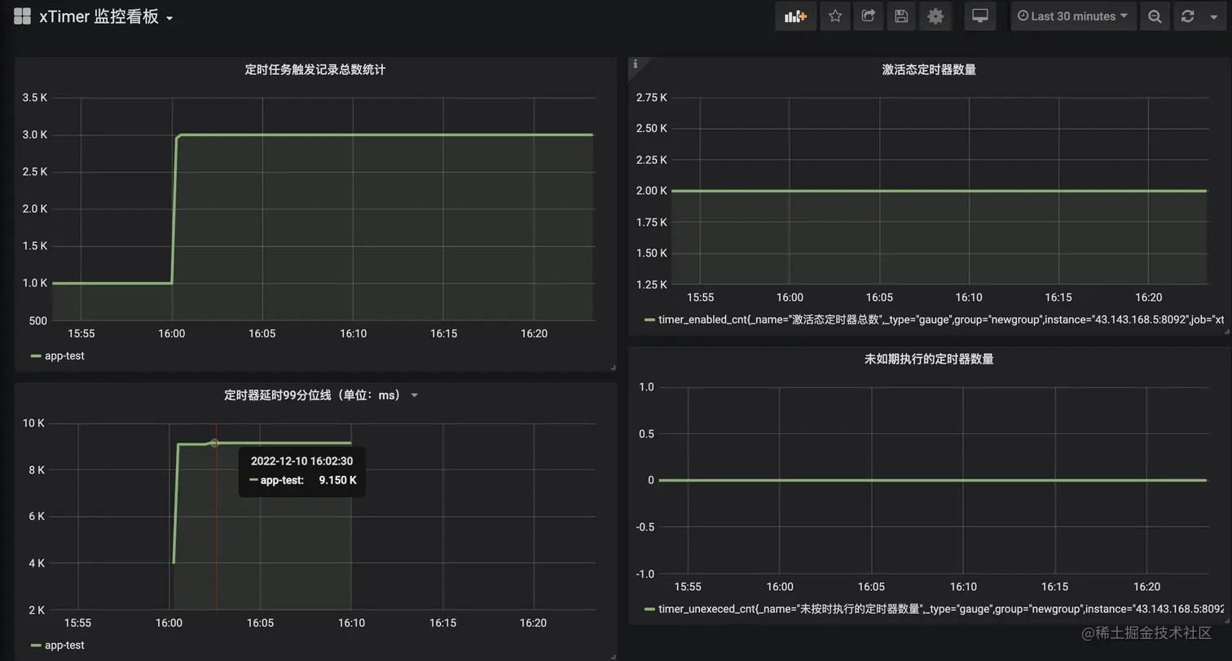The height and width of the screenshot is (661, 1232).
Task: Save the dashboard with the floppy disk icon
Action: tap(901, 16)
